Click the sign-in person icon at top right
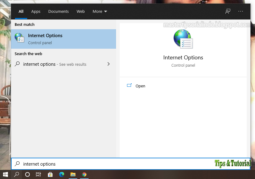The width and height of the screenshot is (255, 179). [228, 11]
